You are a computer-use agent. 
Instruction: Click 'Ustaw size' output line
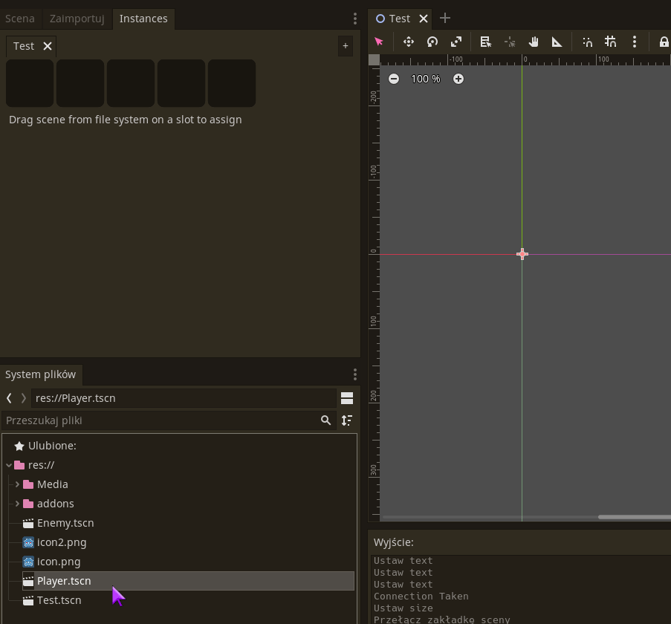coord(403,608)
